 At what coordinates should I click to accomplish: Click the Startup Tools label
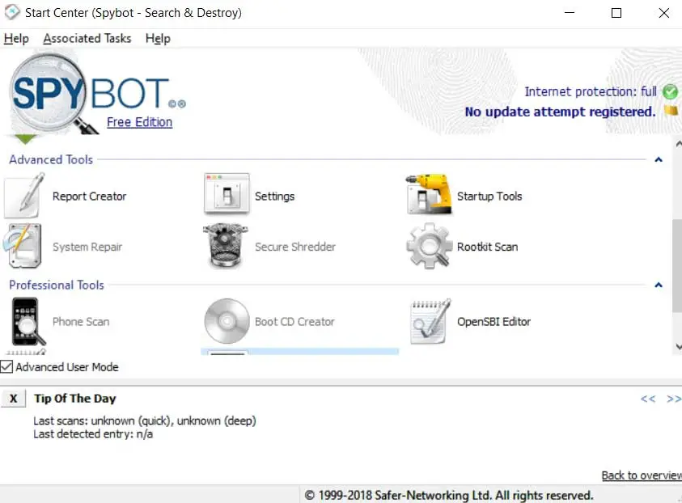(x=489, y=197)
